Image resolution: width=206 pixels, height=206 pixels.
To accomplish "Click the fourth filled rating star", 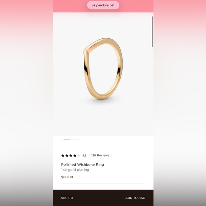I will (x=75, y=156).
